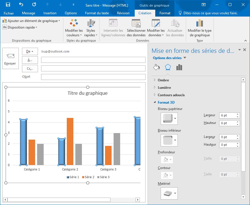
Task: Open Options des séries dropdown
Action: (x=169, y=58)
